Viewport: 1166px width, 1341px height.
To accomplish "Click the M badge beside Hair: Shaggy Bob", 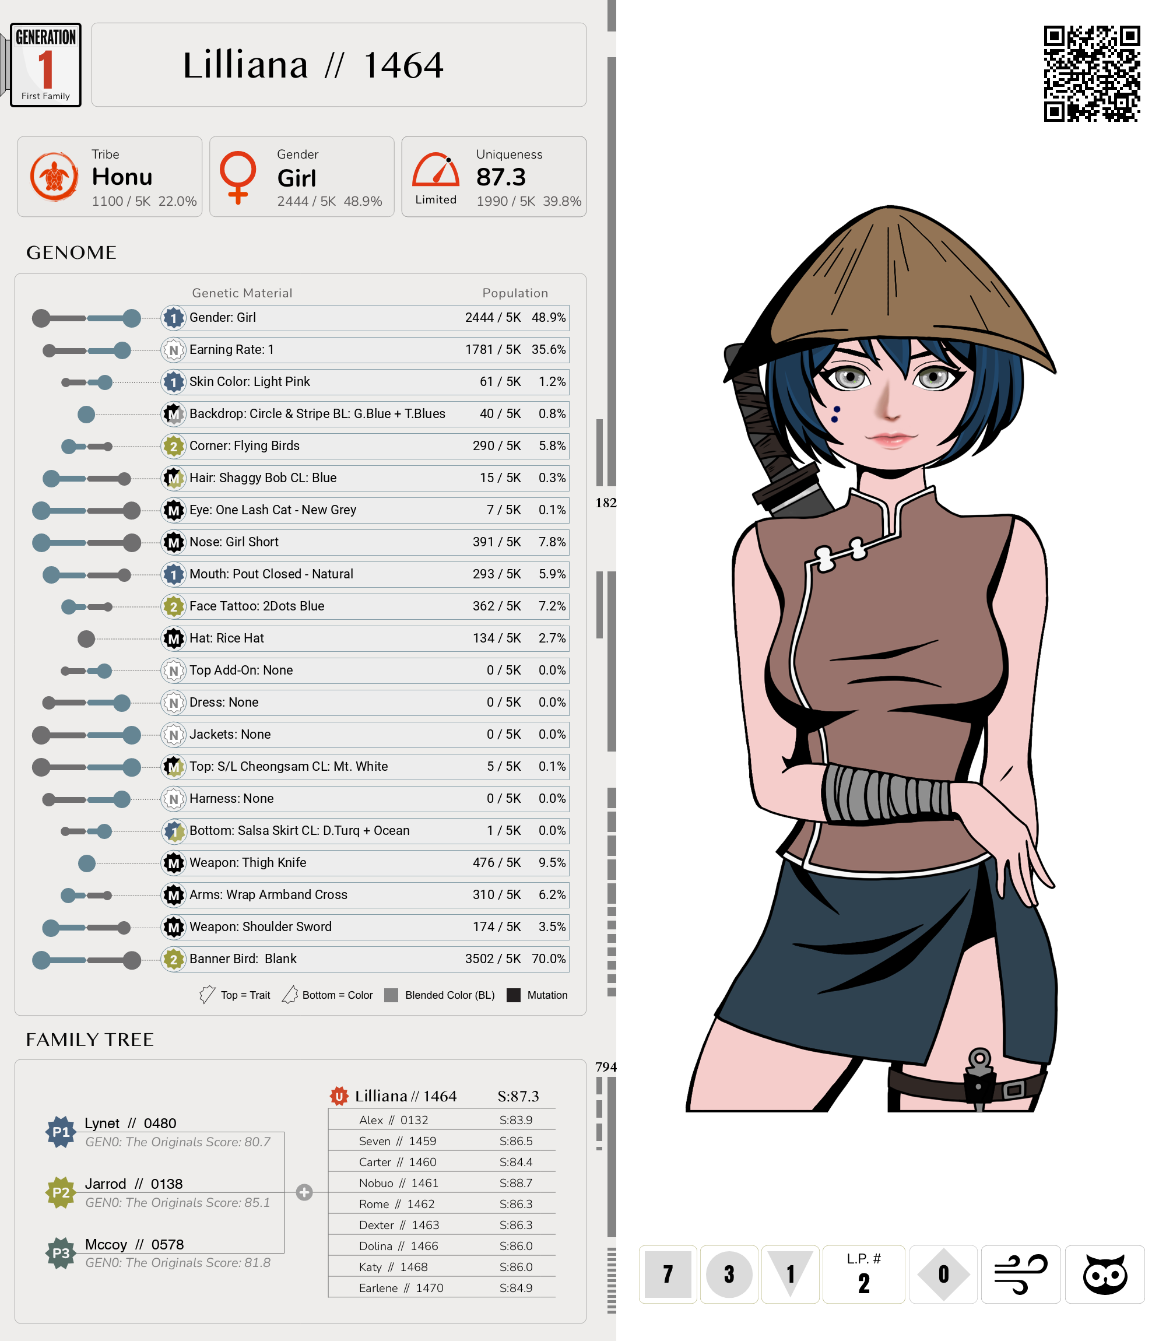I will pos(173,478).
